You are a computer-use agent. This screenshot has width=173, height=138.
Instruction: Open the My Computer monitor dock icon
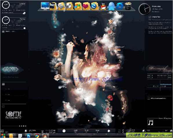pyautogui.click(x=45, y=6)
